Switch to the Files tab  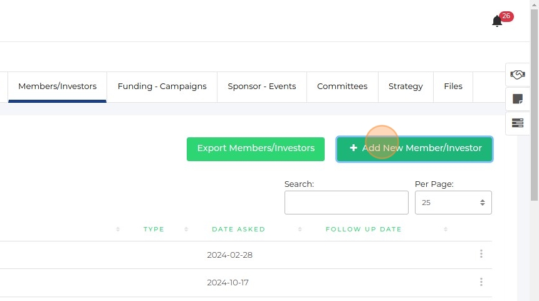click(x=453, y=87)
